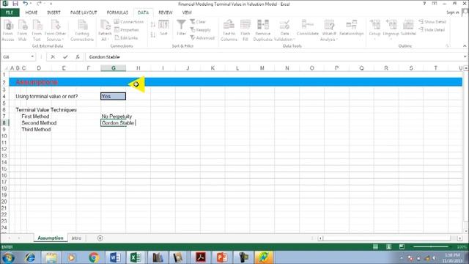Screen dimensions: 469x264
Task: Click Clear filter button
Action: pos(198,22)
